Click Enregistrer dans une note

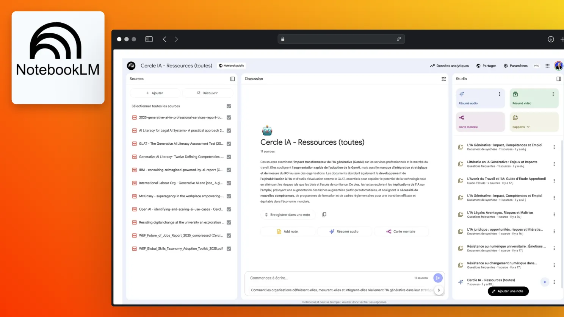tap(287, 215)
